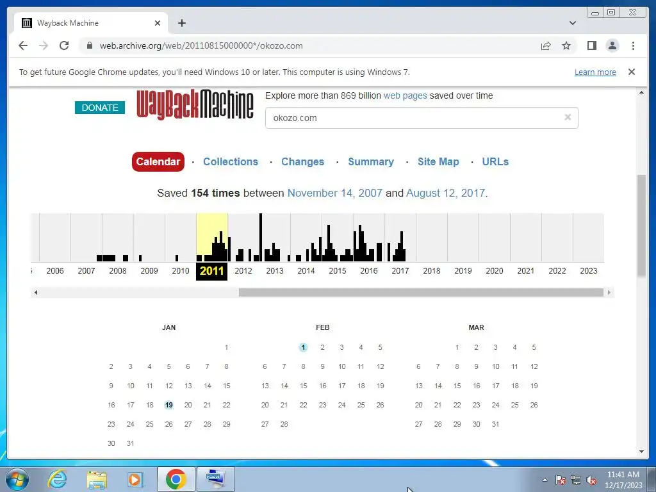This screenshot has width=656, height=492.
Task: Open the tab search dropdown arrow
Action: coord(573,23)
